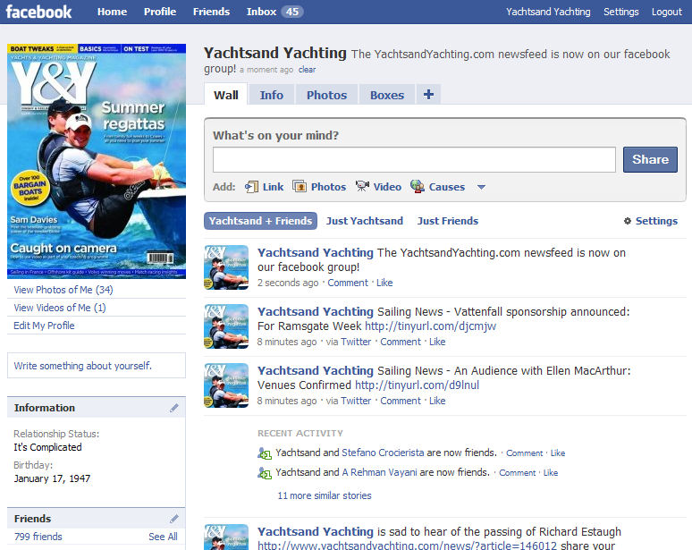Comment on A Rehman Vayani friendship story
Screen dimensions: 692x550
pos(518,473)
